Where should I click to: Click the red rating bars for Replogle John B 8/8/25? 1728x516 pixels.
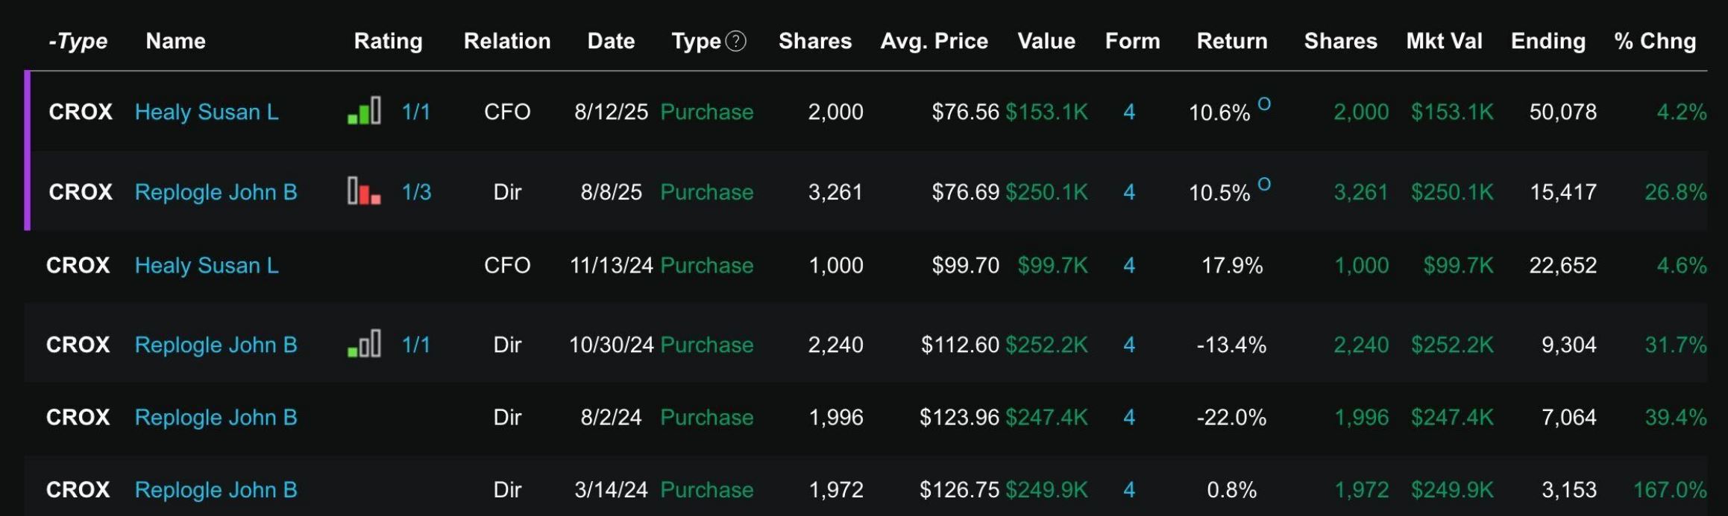[x=364, y=191]
